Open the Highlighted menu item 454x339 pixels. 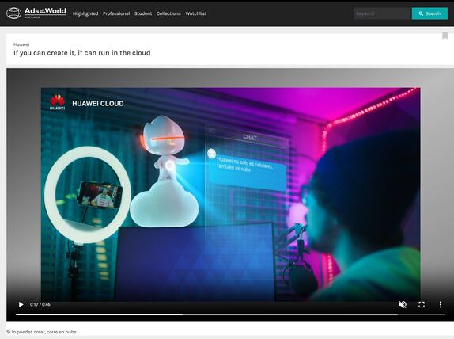85,13
